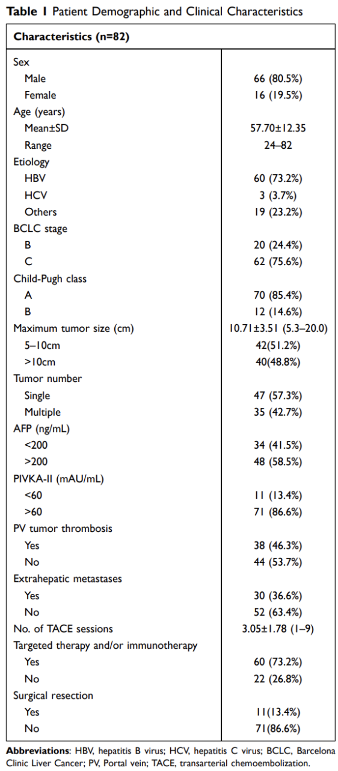Select the 'Characteristics (n=82)' header cell

(170, 37)
